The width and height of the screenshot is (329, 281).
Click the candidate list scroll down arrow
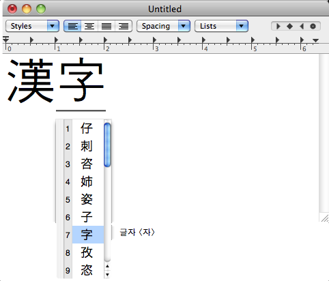pos(107,275)
